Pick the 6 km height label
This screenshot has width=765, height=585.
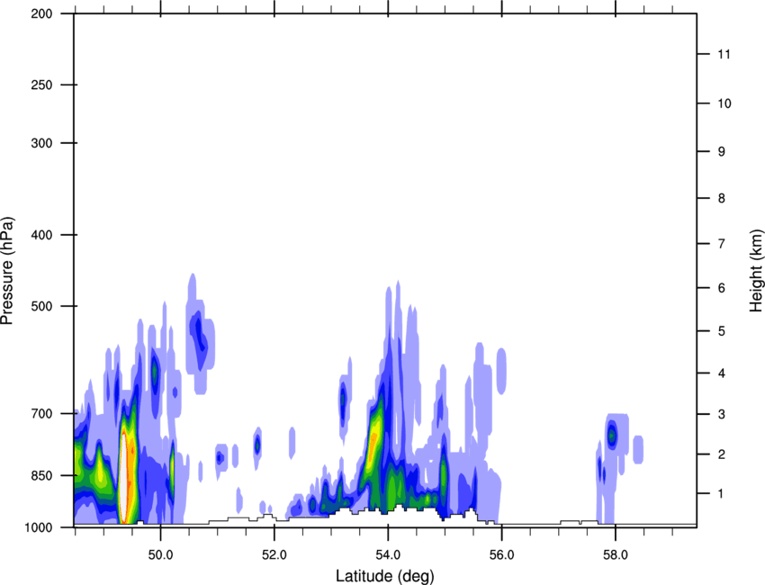722,288
